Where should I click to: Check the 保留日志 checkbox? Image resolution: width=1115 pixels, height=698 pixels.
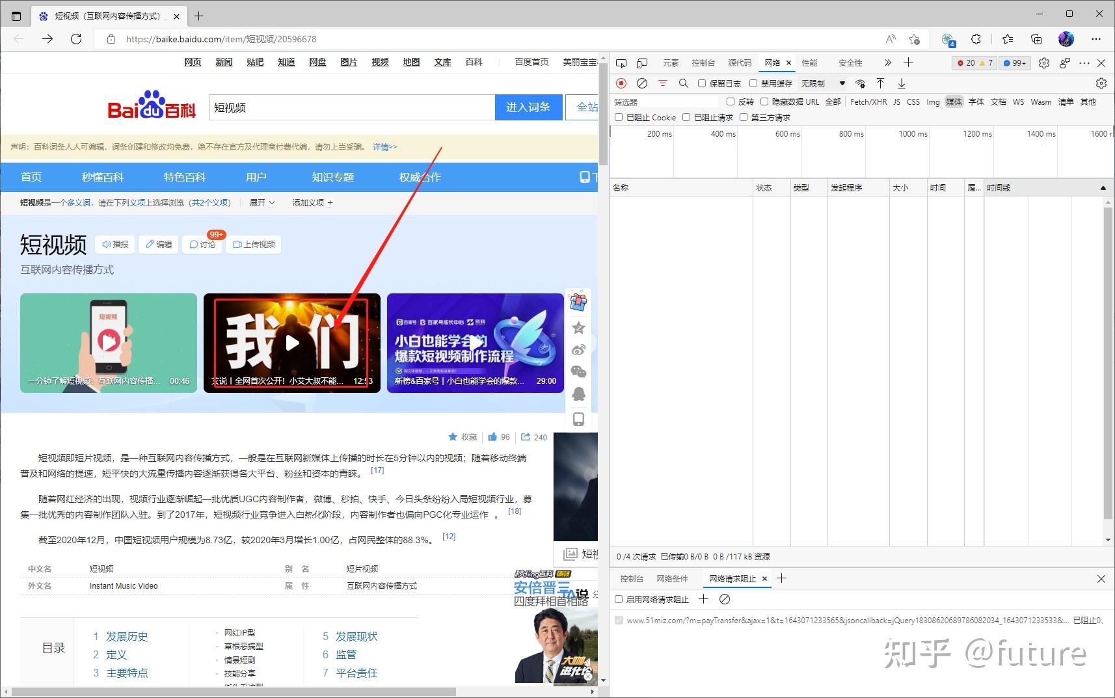[x=702, y=83]
